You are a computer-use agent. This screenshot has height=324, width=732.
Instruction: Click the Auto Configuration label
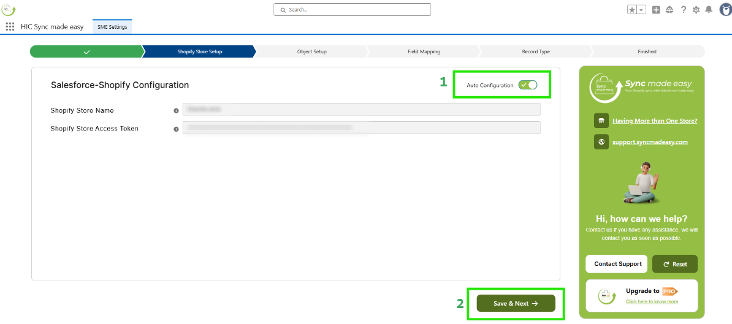coord(490,85)
